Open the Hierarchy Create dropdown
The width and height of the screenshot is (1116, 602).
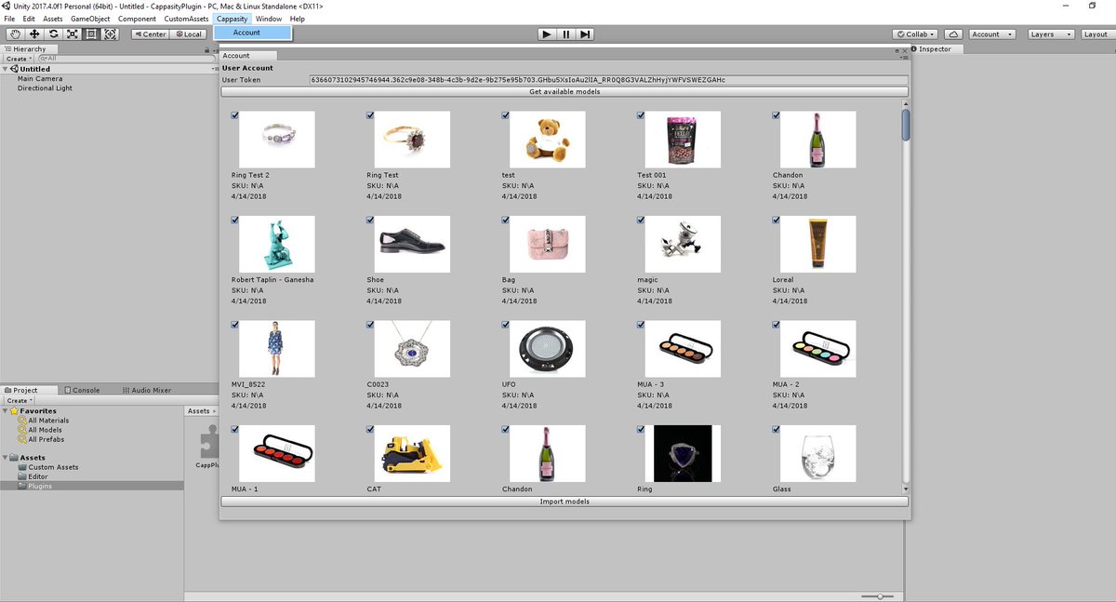point(19,59)
